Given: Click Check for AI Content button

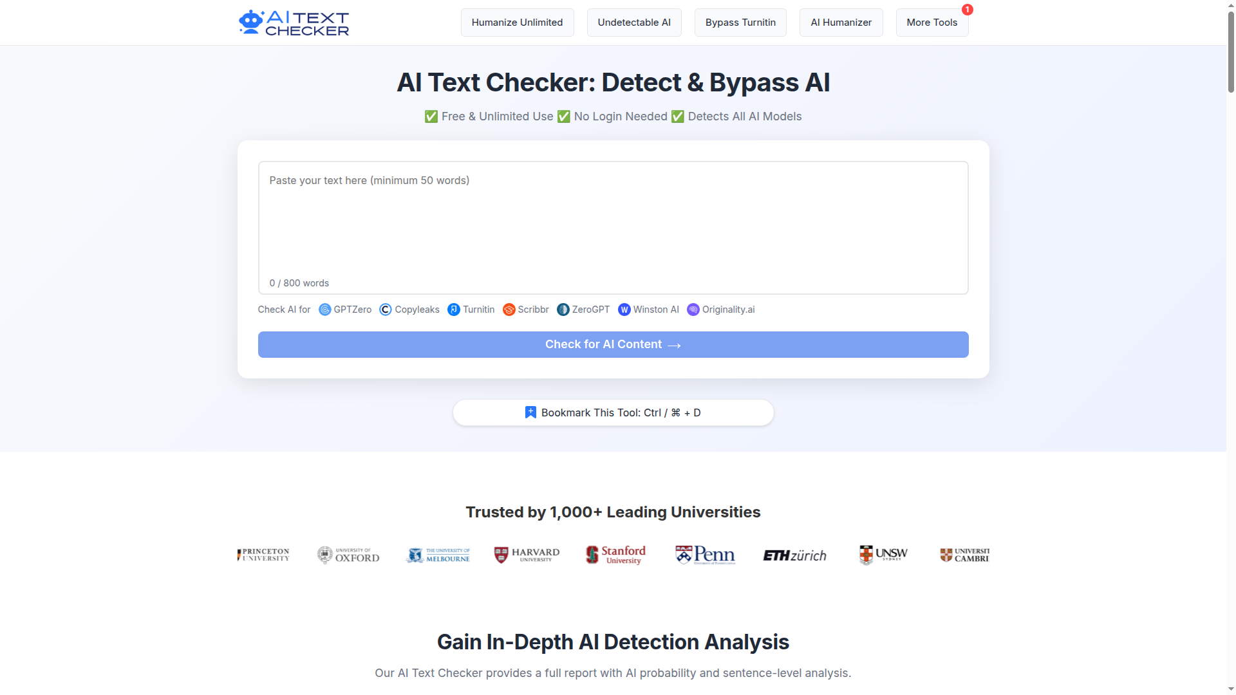Looking at the screenshot, I should pos(613,344).
